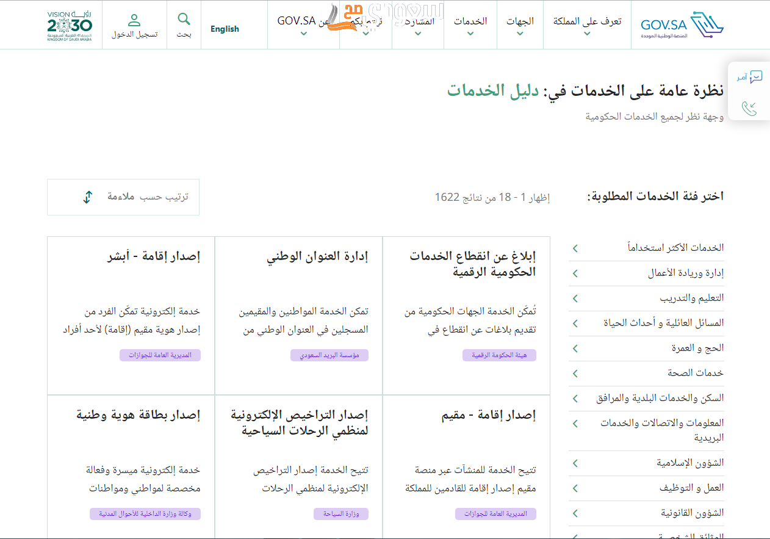The height and width of the screenshot is (539, 770).
Task: Expand the إدارة وريادة الأعمال category
Action: [x=646, y=273]
